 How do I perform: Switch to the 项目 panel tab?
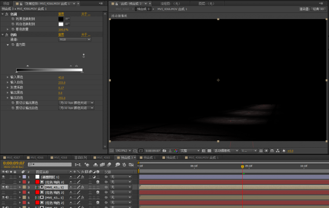point(7,3)
